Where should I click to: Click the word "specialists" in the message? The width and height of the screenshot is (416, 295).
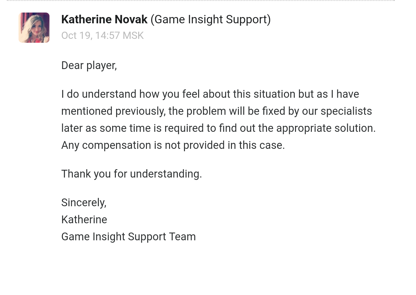coord(346,111)
